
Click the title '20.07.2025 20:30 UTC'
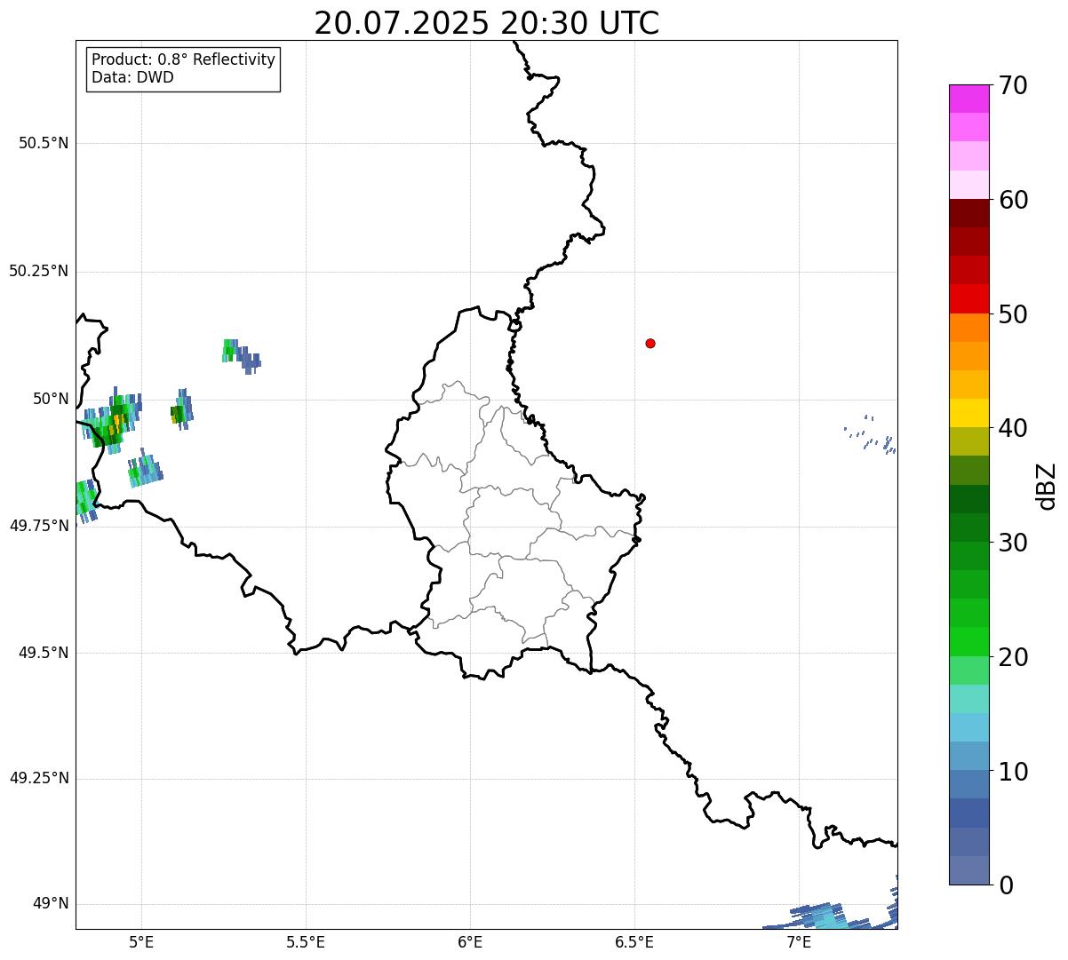487,22
